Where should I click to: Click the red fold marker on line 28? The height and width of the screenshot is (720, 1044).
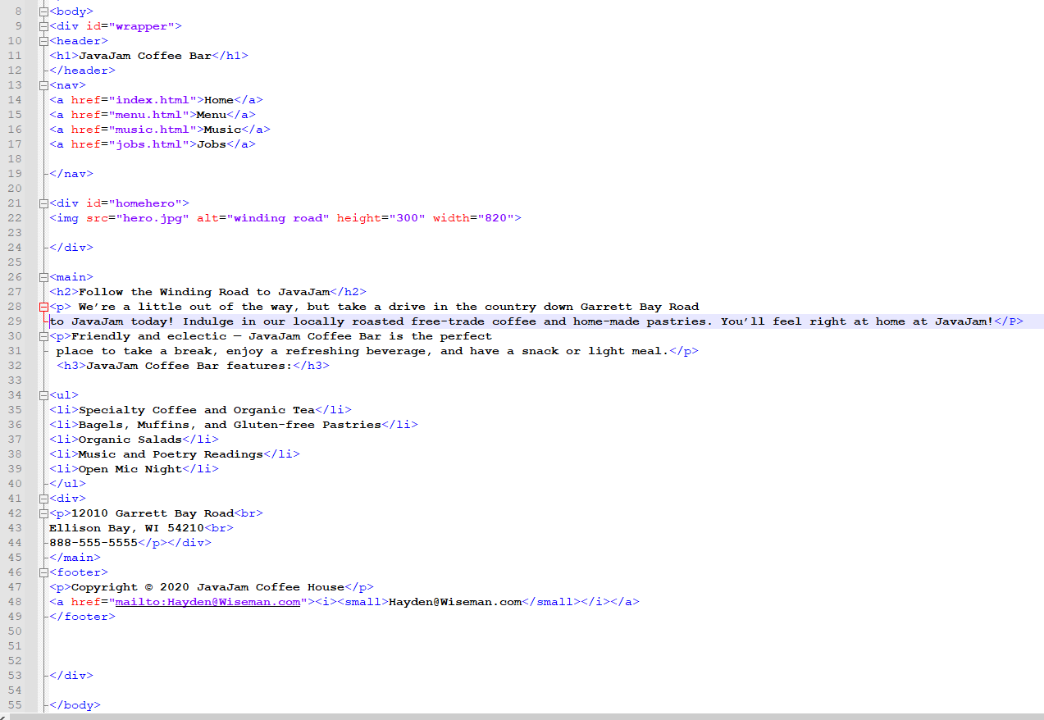click(43, 306)
